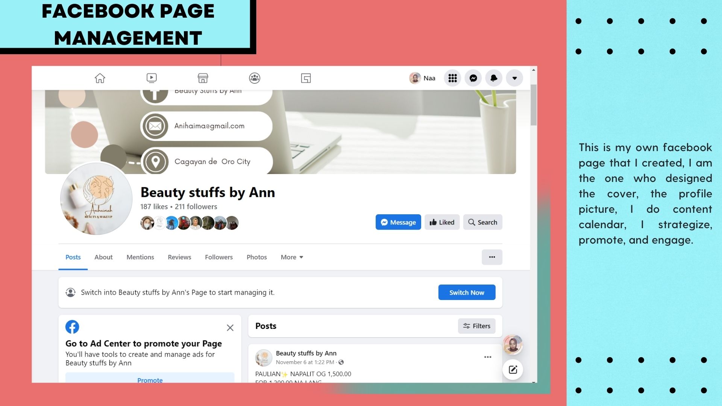Image resolution: width=722 pixels, height=406 pixels.
Task: Switch to the About tab
Action: (103, 257)
